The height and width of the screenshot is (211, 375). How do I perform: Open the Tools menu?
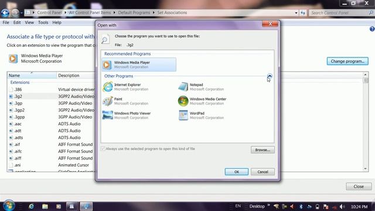(43, 22)
